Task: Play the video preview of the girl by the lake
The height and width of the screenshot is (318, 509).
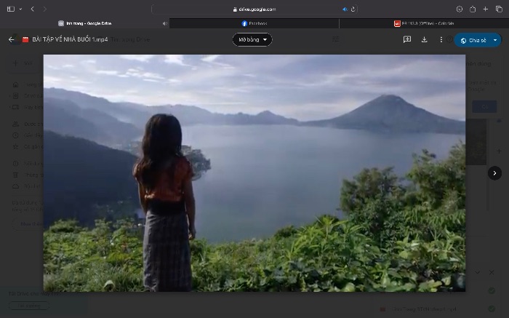Action: (254, 172)
